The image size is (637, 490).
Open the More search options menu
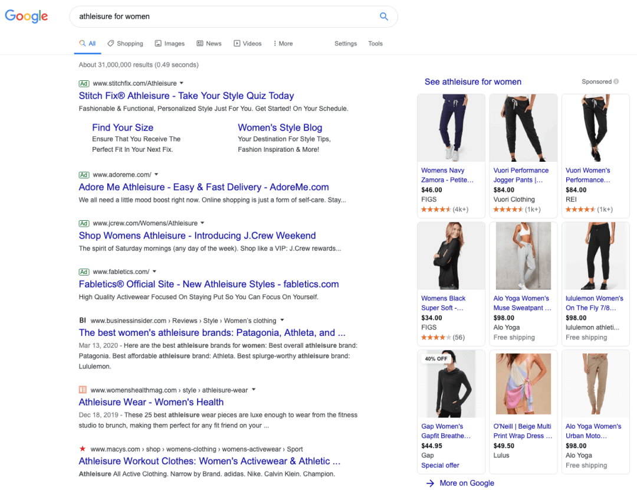[x=283, y=44]
